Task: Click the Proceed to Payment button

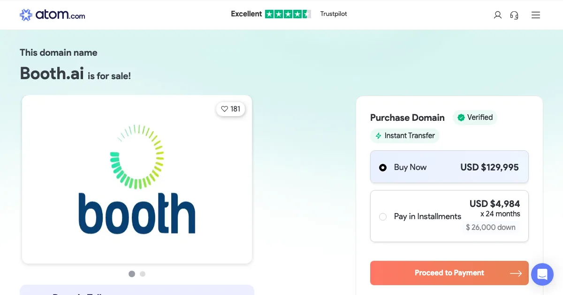Action: click(449, 273)
